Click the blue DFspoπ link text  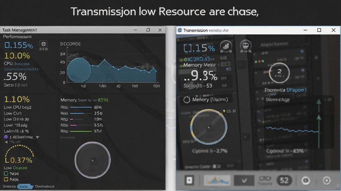(x=296, y=90)
